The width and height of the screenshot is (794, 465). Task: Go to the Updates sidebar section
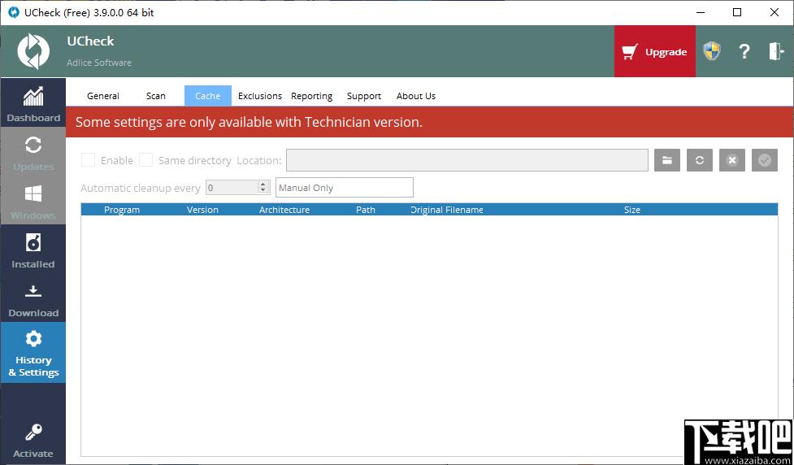tap(33, 151)
